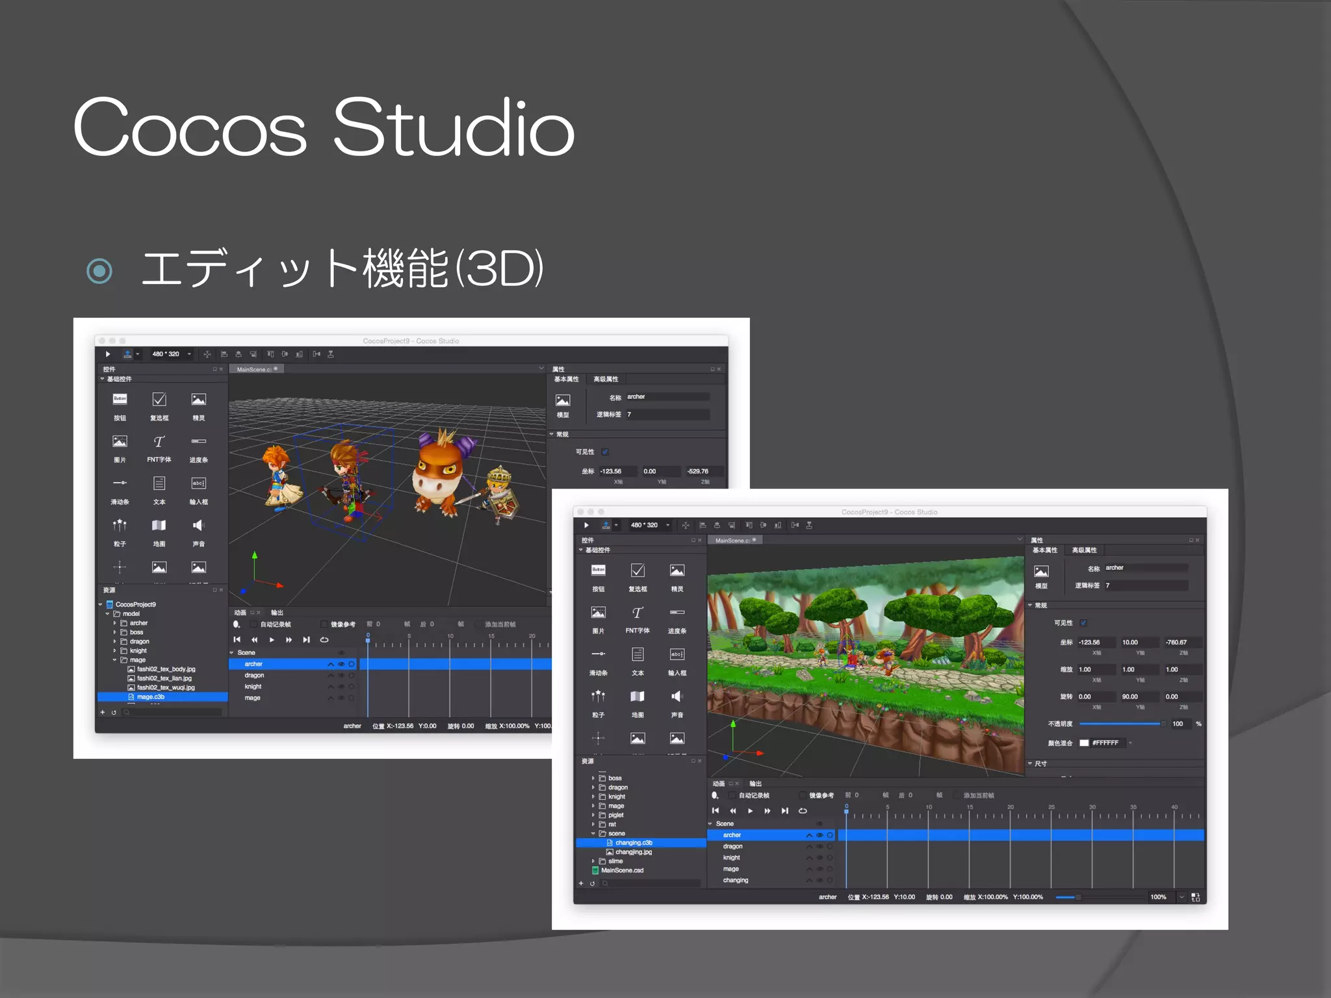The height and width of the screenshot is (998, 1331).
Task: Open MainScene.csd in forest-scene resources
Action: pos(622,871)
